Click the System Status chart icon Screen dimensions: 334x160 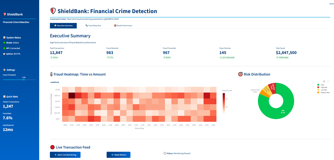click(4, 38)
